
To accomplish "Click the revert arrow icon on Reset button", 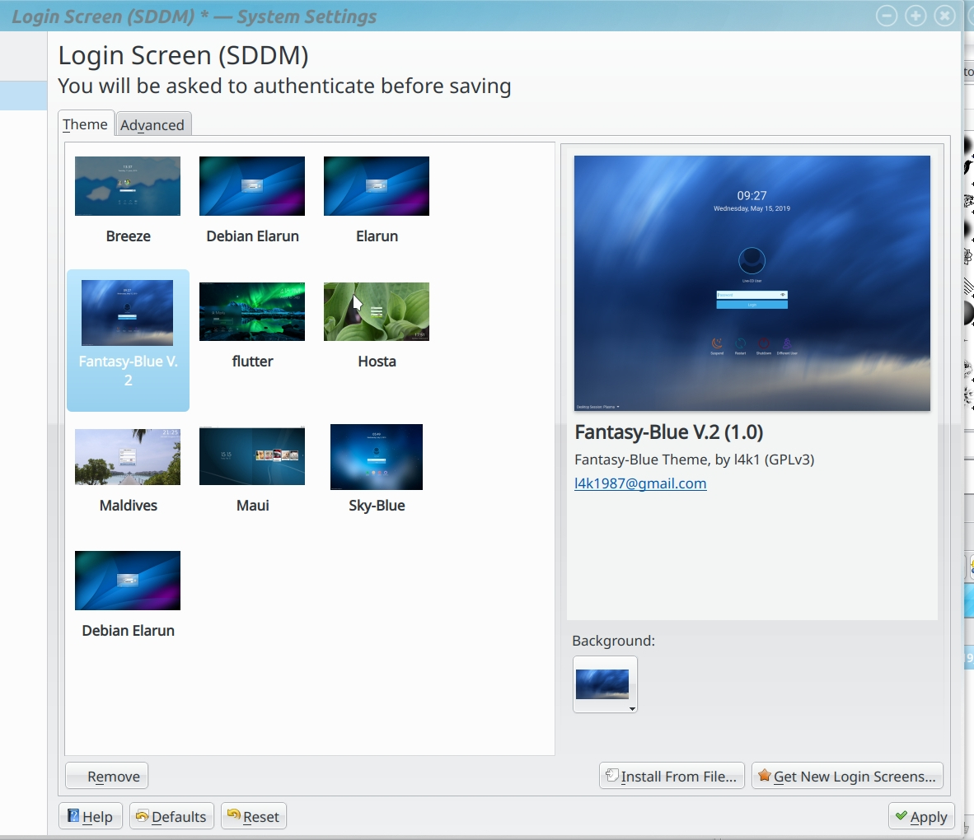I will (x=234, y=816).
